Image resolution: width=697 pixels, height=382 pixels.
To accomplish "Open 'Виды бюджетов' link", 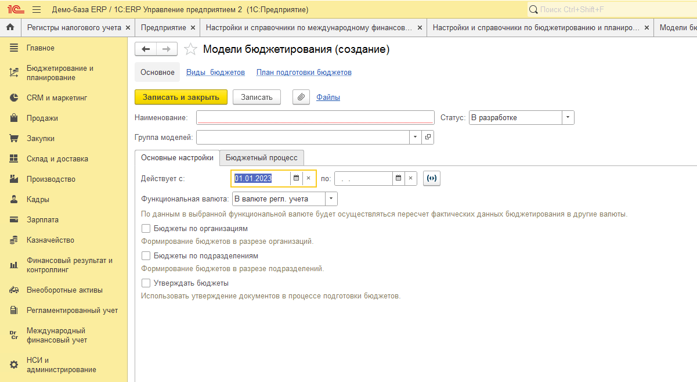I will (215, 73).
